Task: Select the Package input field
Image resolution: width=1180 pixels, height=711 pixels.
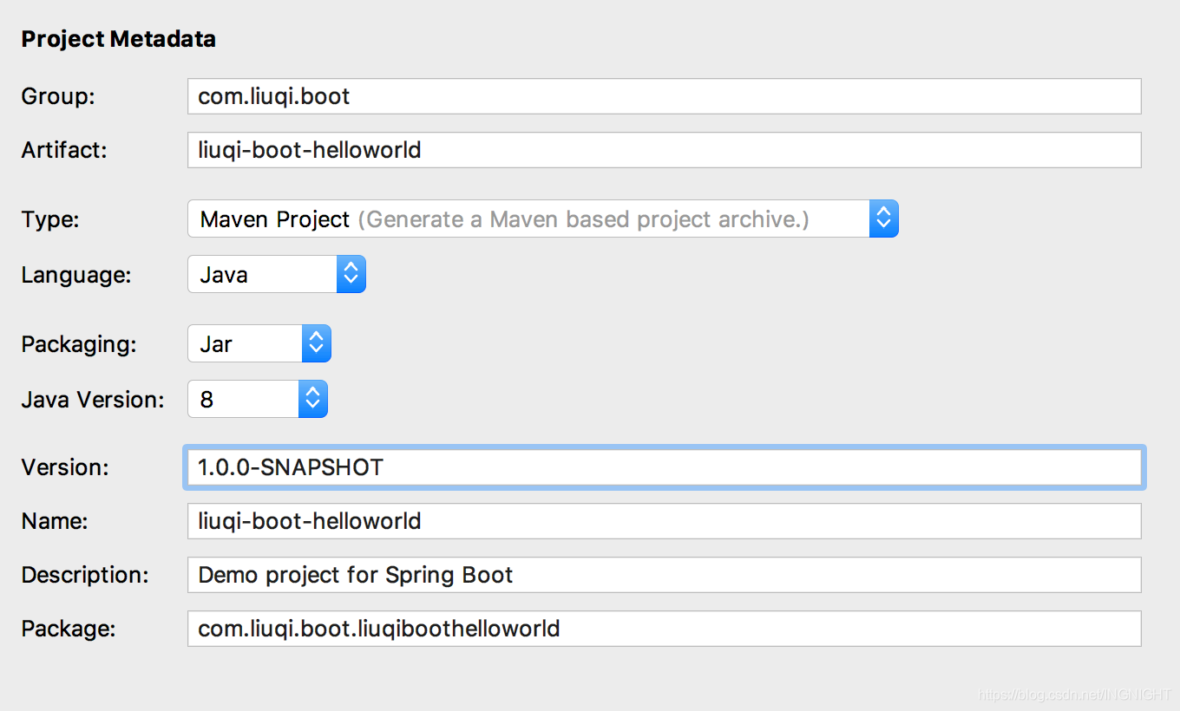Action: point(664,629)
